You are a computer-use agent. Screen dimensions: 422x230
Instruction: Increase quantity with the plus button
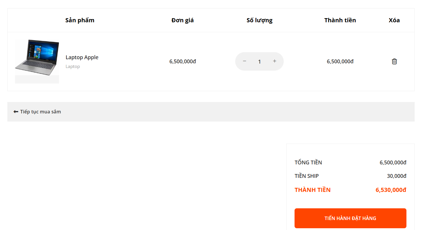click(275, 61)
